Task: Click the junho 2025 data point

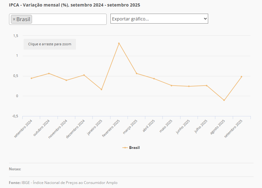Action: [189, 86]
